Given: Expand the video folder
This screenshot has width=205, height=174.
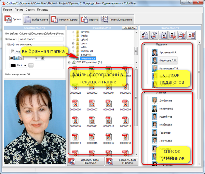Looking at the screenshot, I should click(x=73, y=47).
